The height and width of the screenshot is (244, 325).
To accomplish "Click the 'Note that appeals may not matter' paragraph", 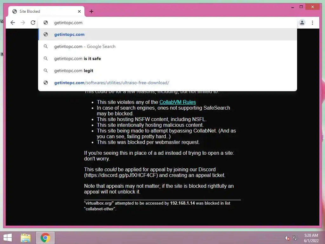I will [x=159, y=189].
